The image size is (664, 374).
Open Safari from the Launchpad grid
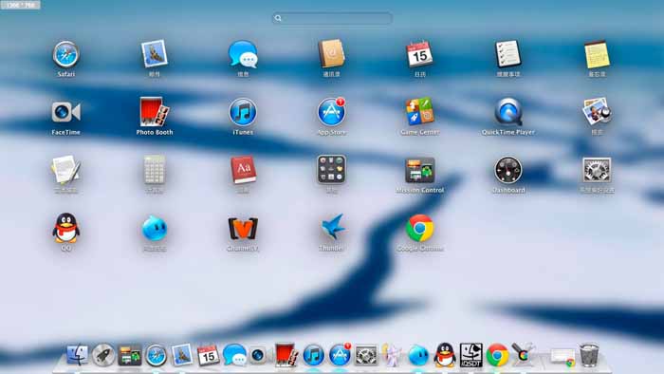point(65,54)
